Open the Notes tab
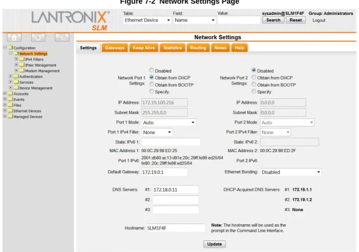 tap(220, 47)
